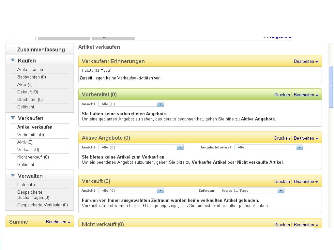This screenshot has width=334, height=250.
Task: Open Bearbeiten menu in Verkaufen: Erinnerungen header
Action: click(306, 61)
